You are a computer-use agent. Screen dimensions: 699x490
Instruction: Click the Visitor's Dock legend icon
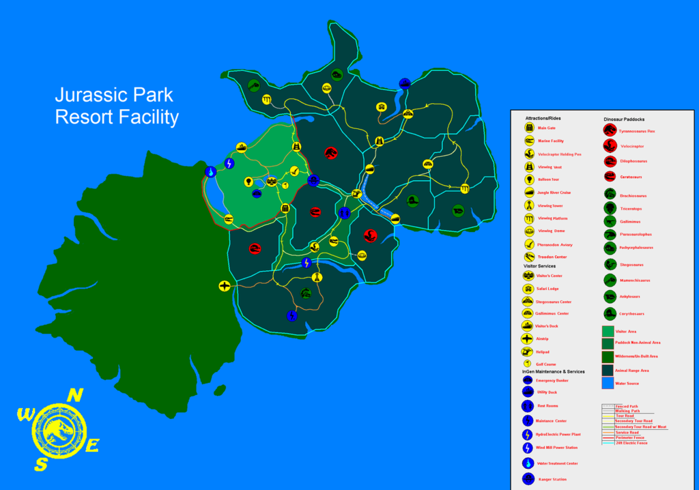point(528,326)
